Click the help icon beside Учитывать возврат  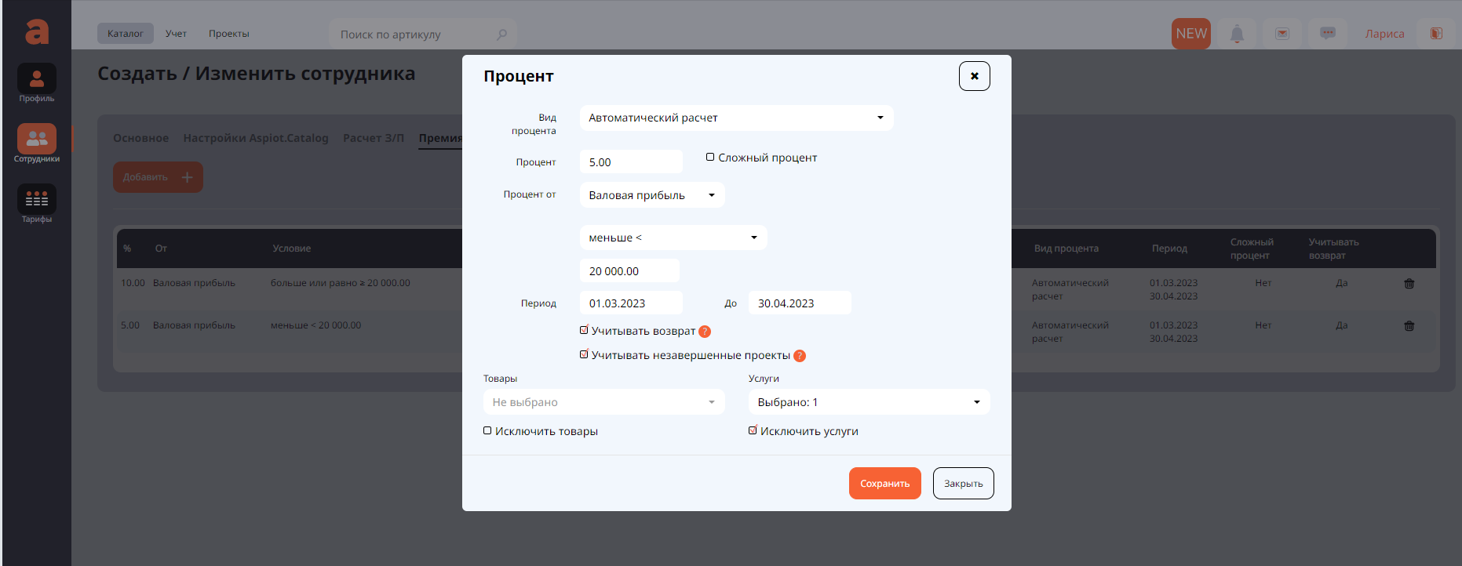coord(705,332)
